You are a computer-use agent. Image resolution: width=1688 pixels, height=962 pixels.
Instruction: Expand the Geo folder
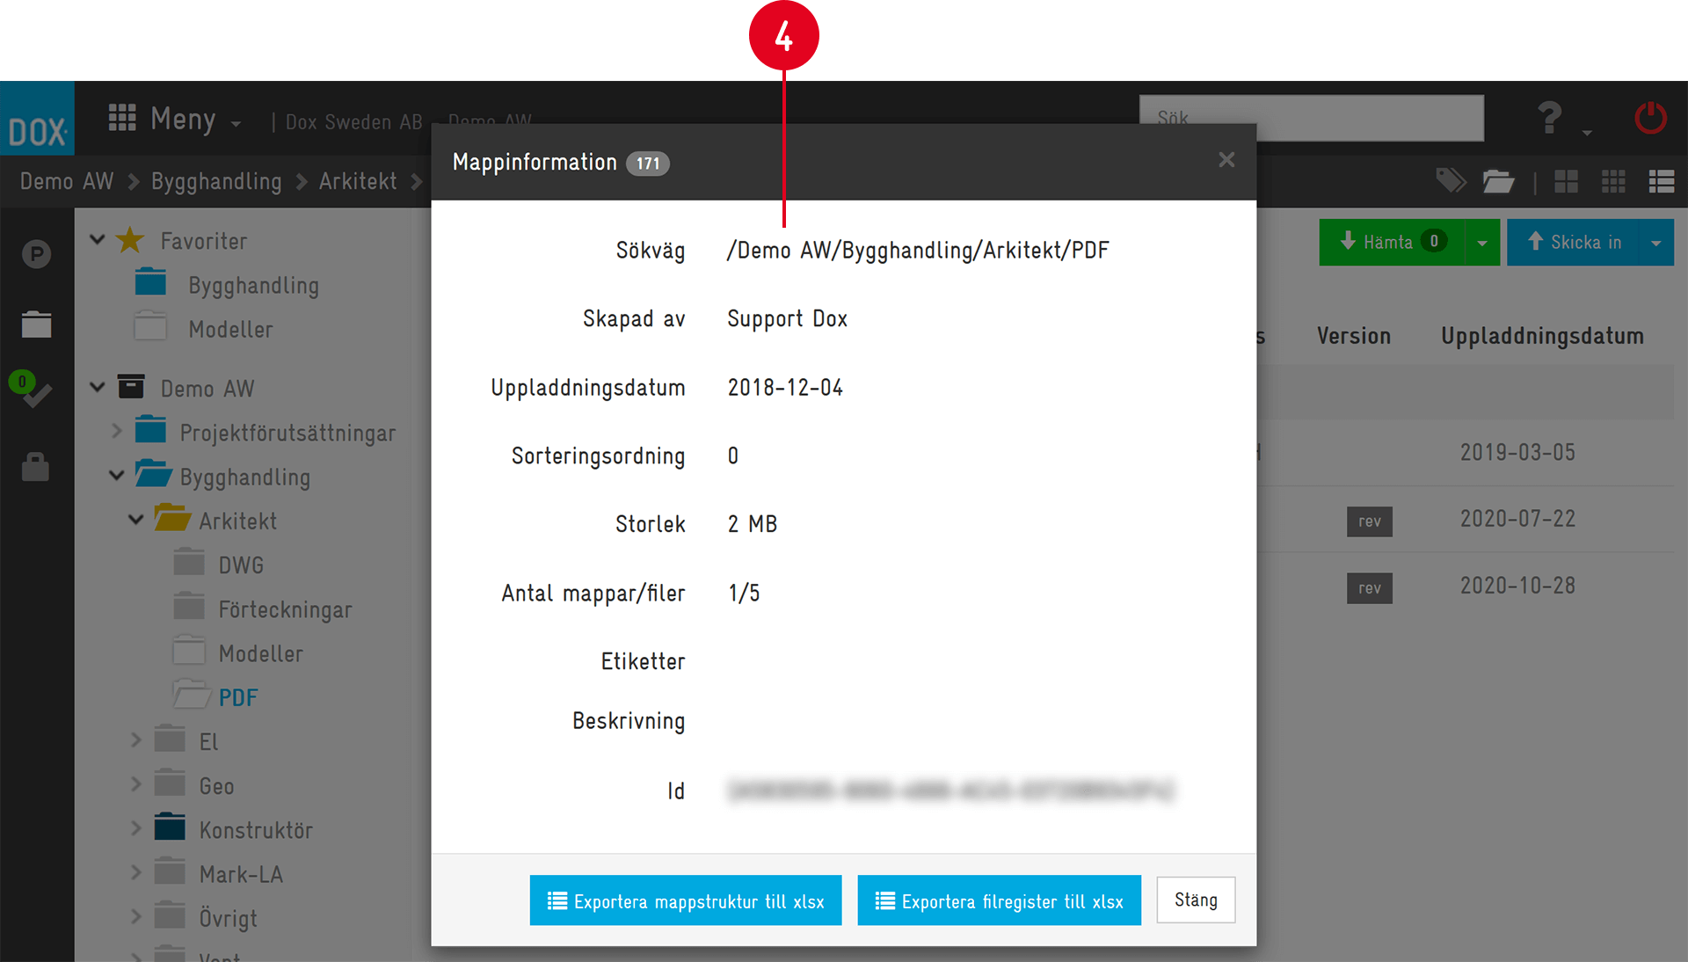click(x=136, y=783)
